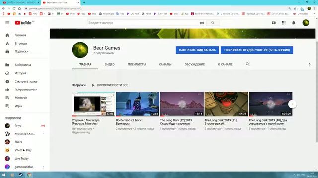Open the Угараем с Михакера video thumbnail

[93, 104]
